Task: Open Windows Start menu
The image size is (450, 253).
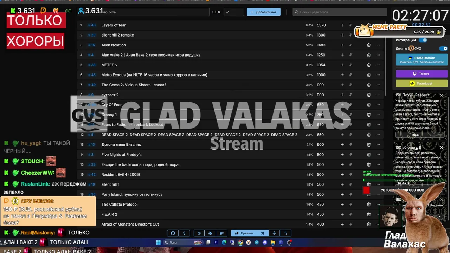Action: tap(159, 242)
